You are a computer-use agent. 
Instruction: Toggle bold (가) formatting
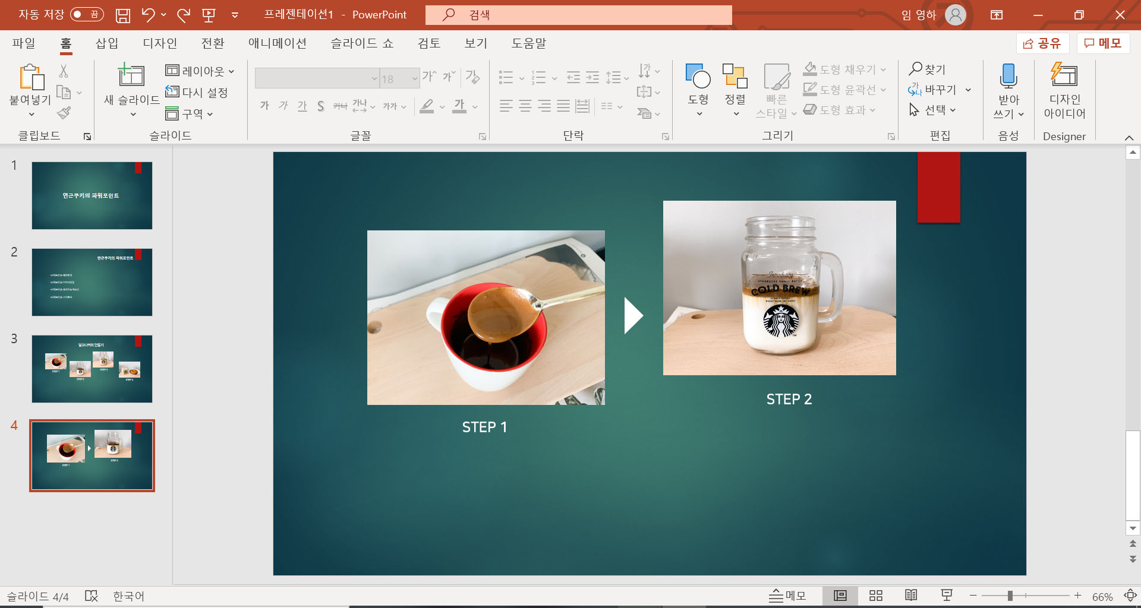[x=264, y=106]
